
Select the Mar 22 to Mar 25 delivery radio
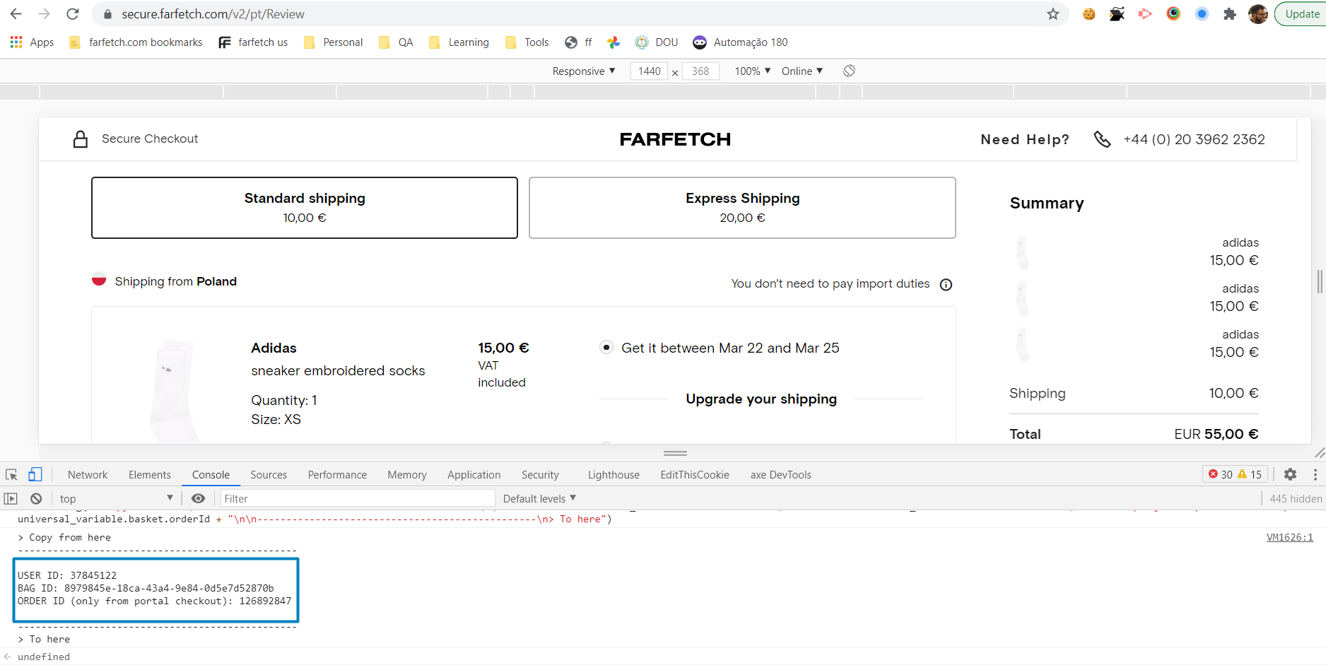[x=606, y=347]
